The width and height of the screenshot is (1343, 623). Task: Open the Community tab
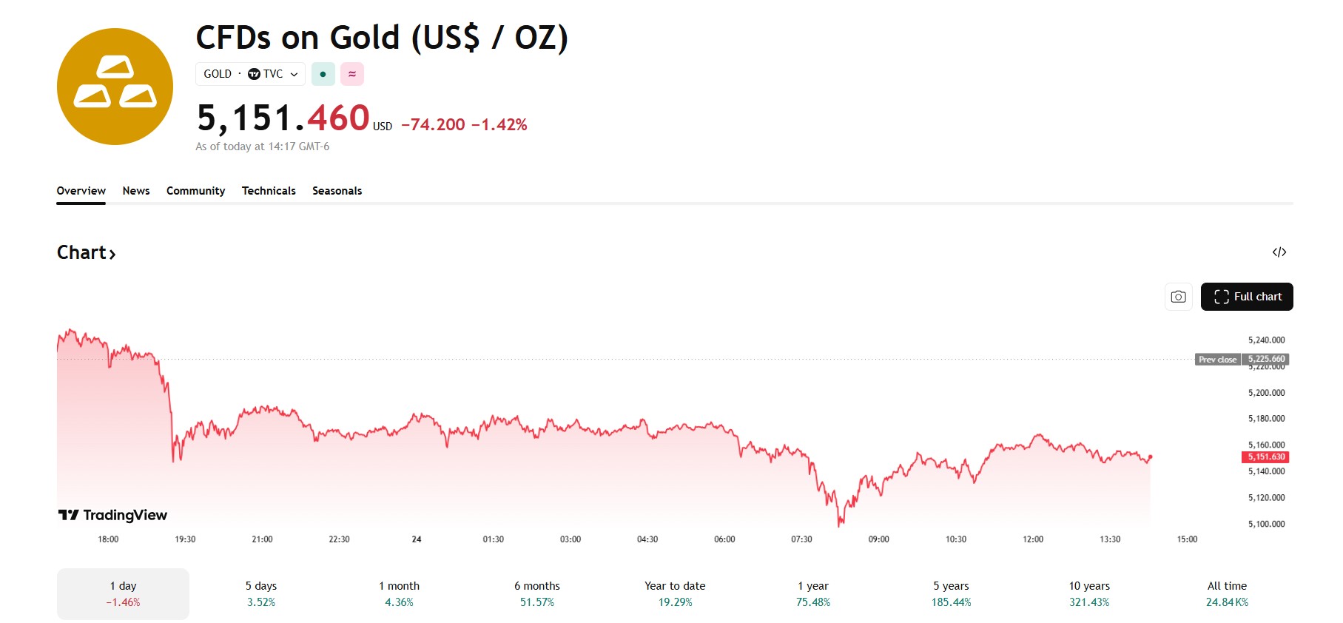click(x=195, y=191)
